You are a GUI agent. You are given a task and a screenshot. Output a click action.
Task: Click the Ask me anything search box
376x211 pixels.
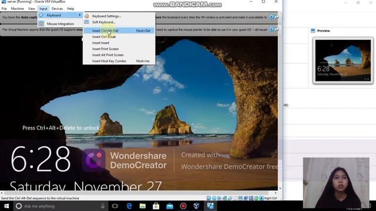point(60,206)
